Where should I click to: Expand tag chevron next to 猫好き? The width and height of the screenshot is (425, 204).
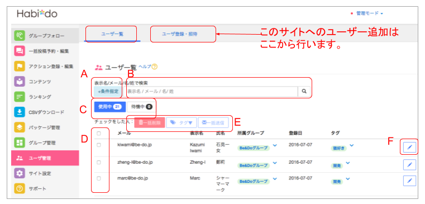coord(351,146)
